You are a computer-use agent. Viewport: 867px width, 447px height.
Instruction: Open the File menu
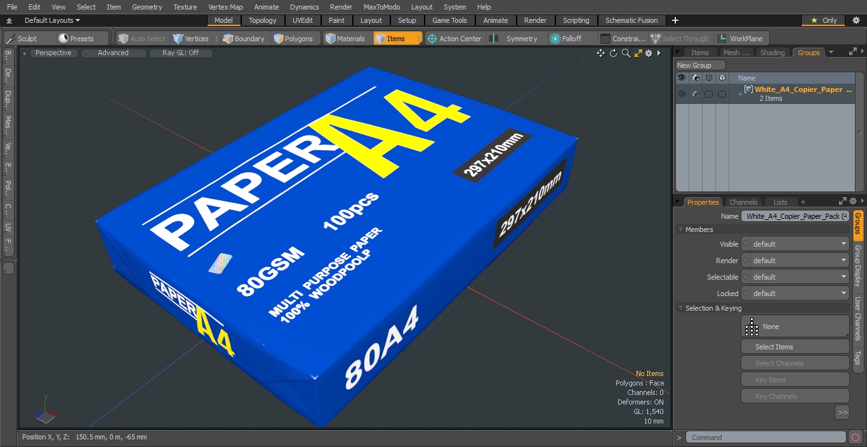coord(12,7)
